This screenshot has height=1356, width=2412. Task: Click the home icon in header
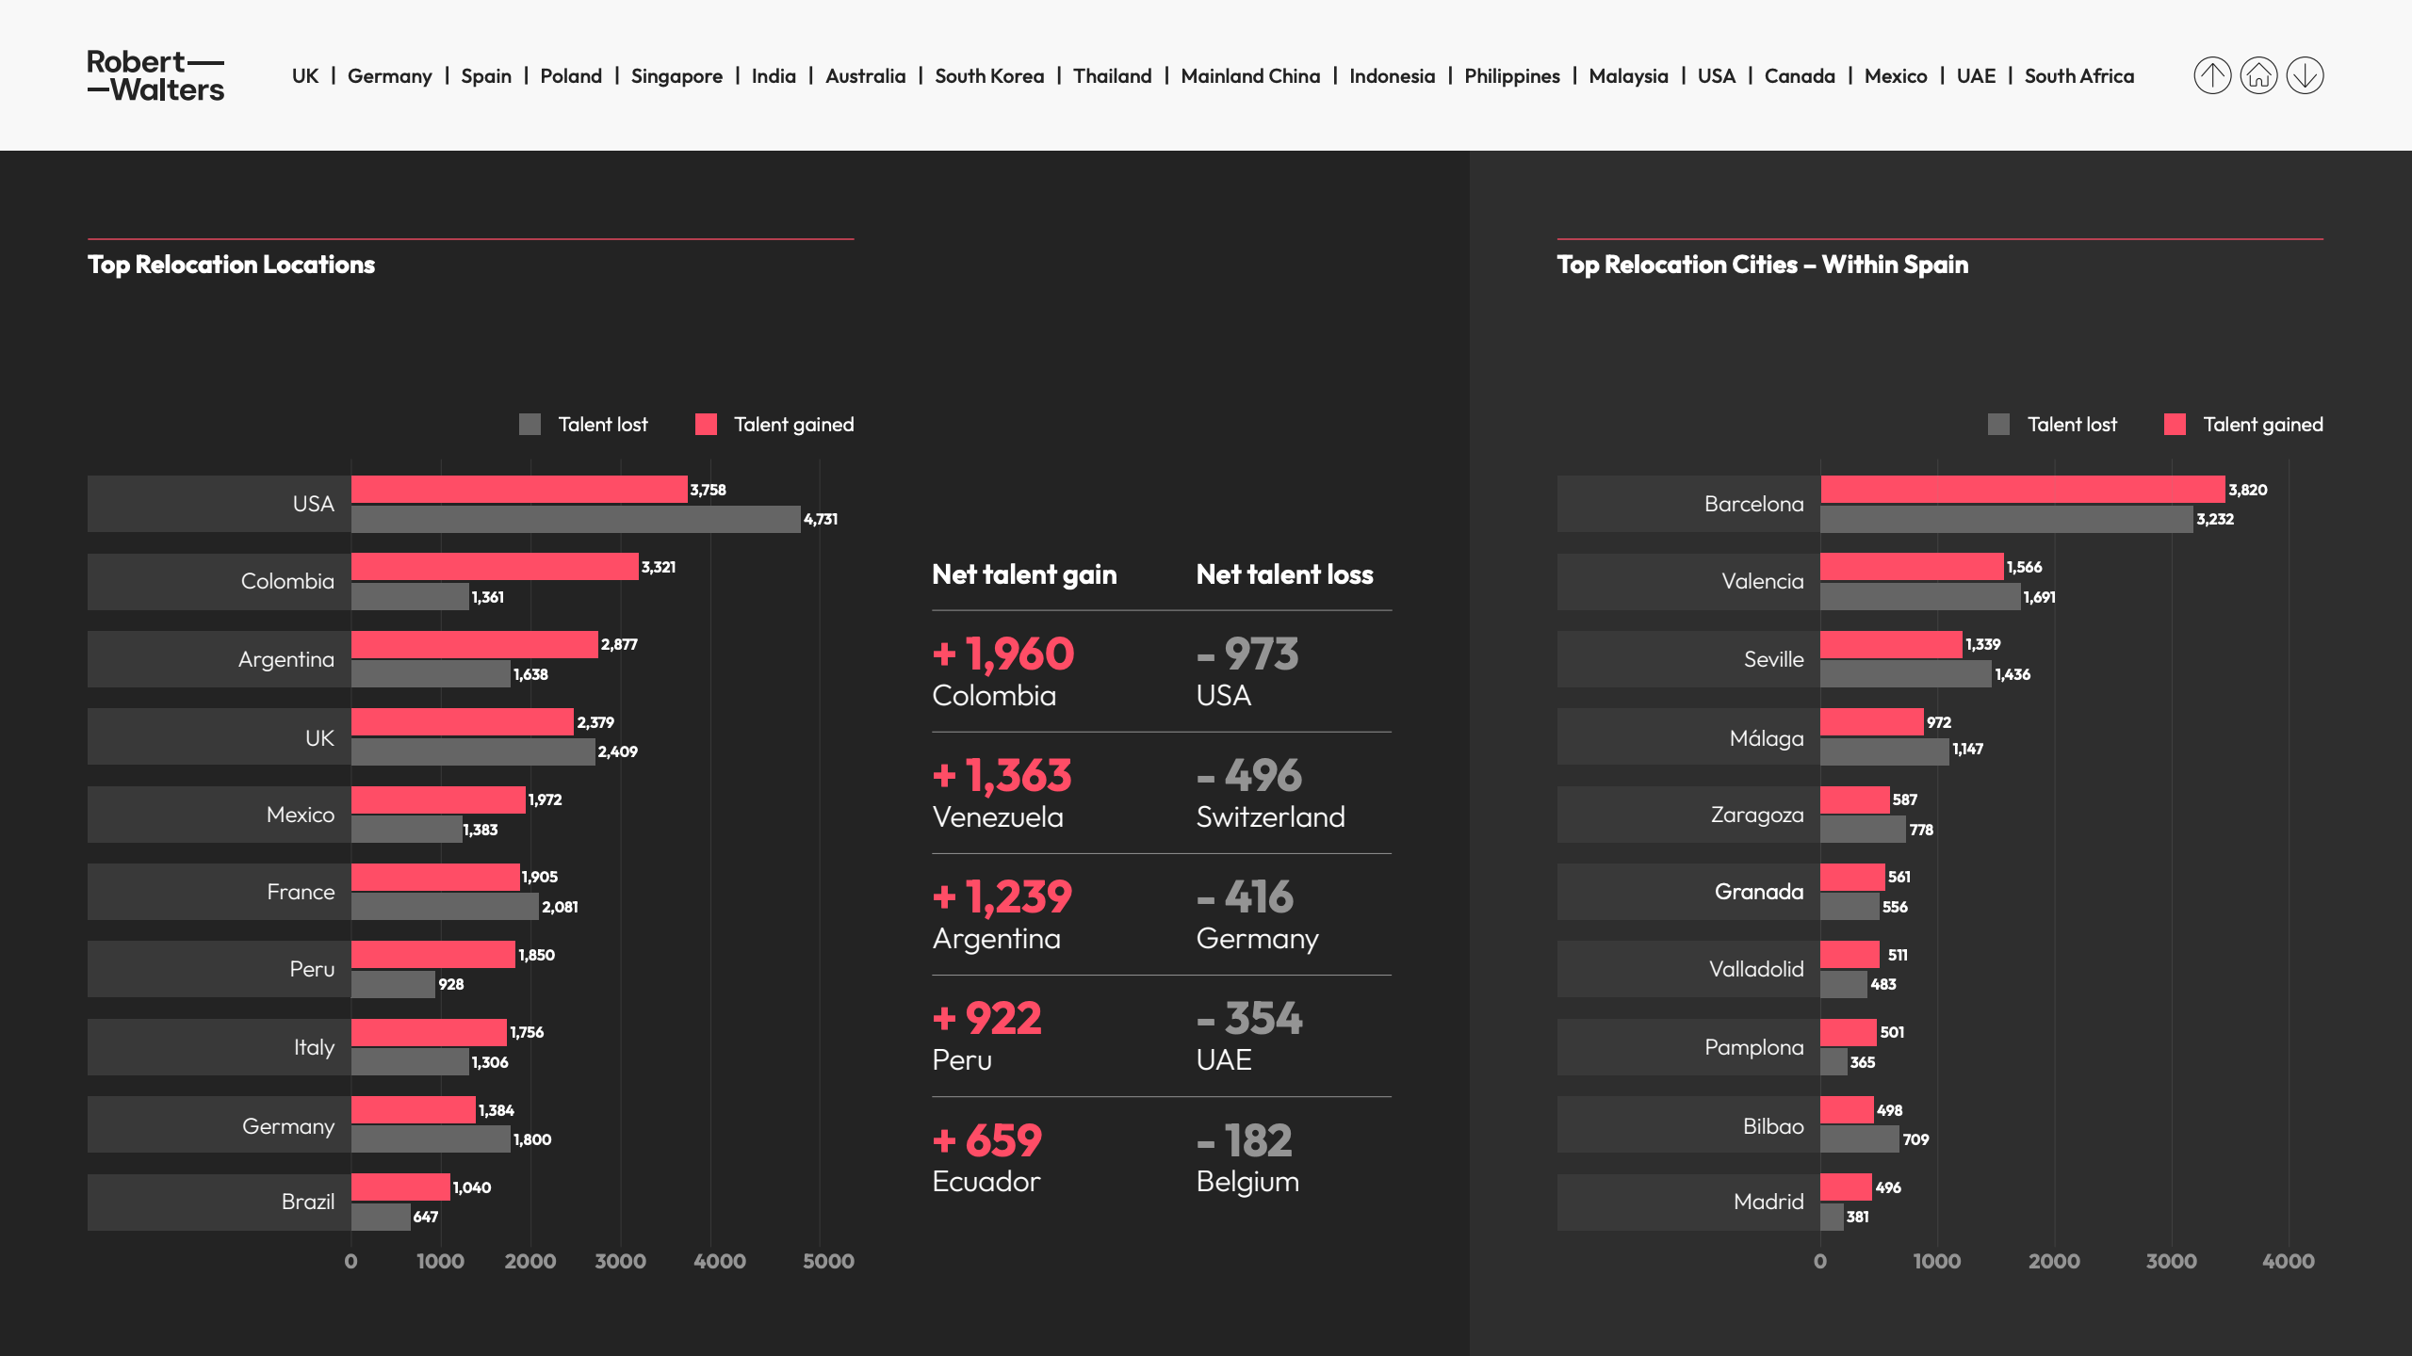[2258, 75]
